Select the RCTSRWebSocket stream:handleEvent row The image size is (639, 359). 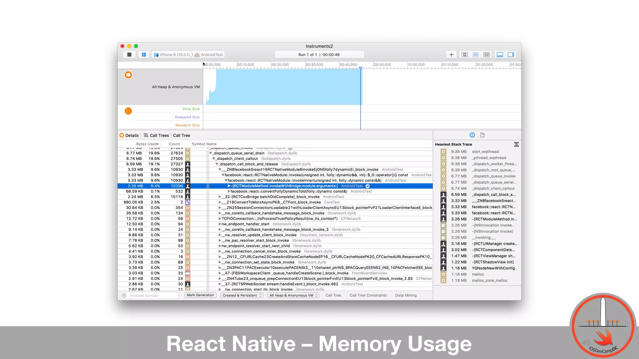tap(275, 284)
